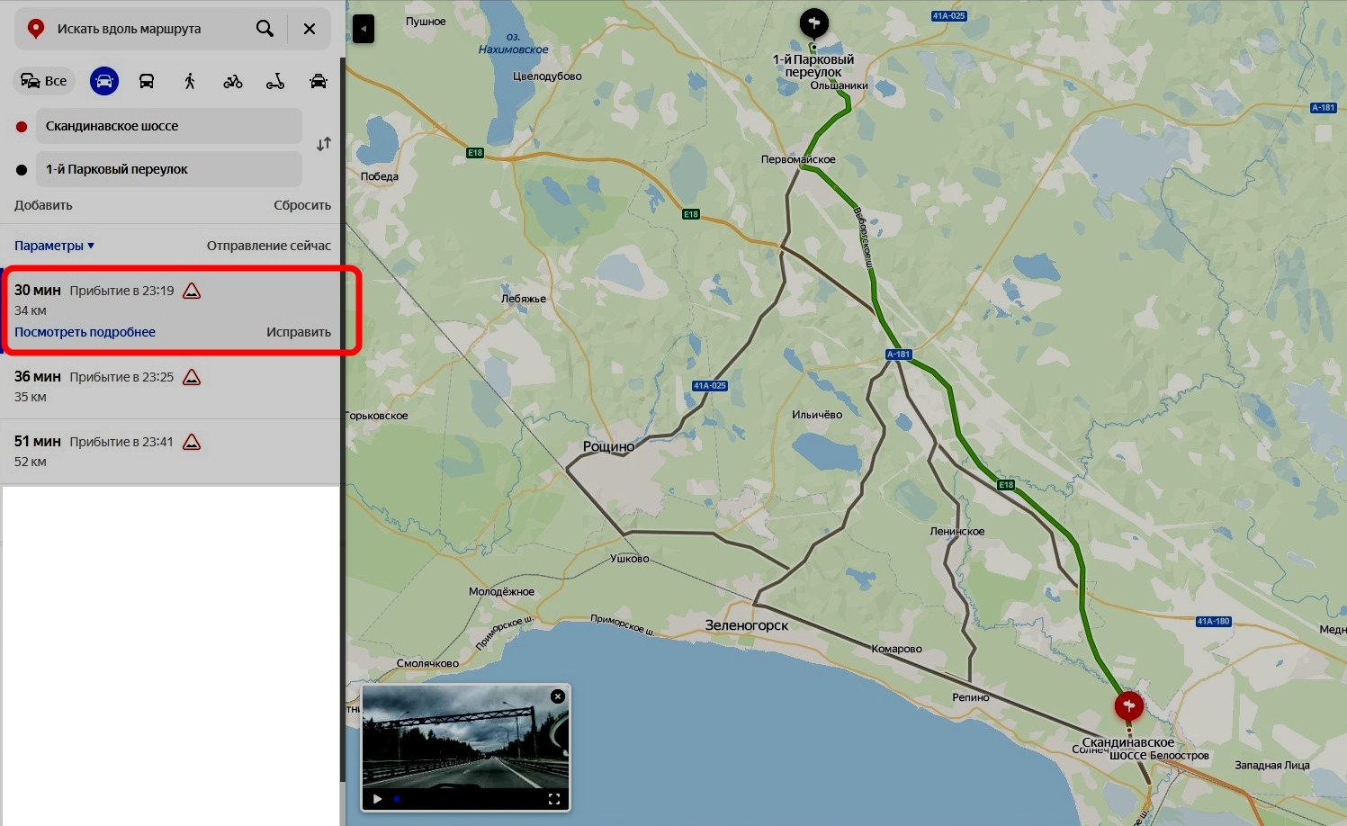Click the "Молодёжное" label on the map
The image size is (1347, 826).
[501, 592]
